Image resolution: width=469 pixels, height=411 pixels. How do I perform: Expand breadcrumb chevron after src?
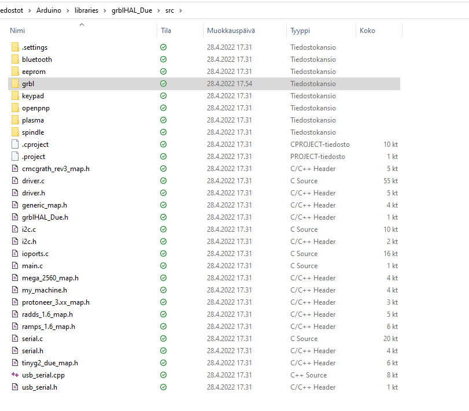click(180, 10)
